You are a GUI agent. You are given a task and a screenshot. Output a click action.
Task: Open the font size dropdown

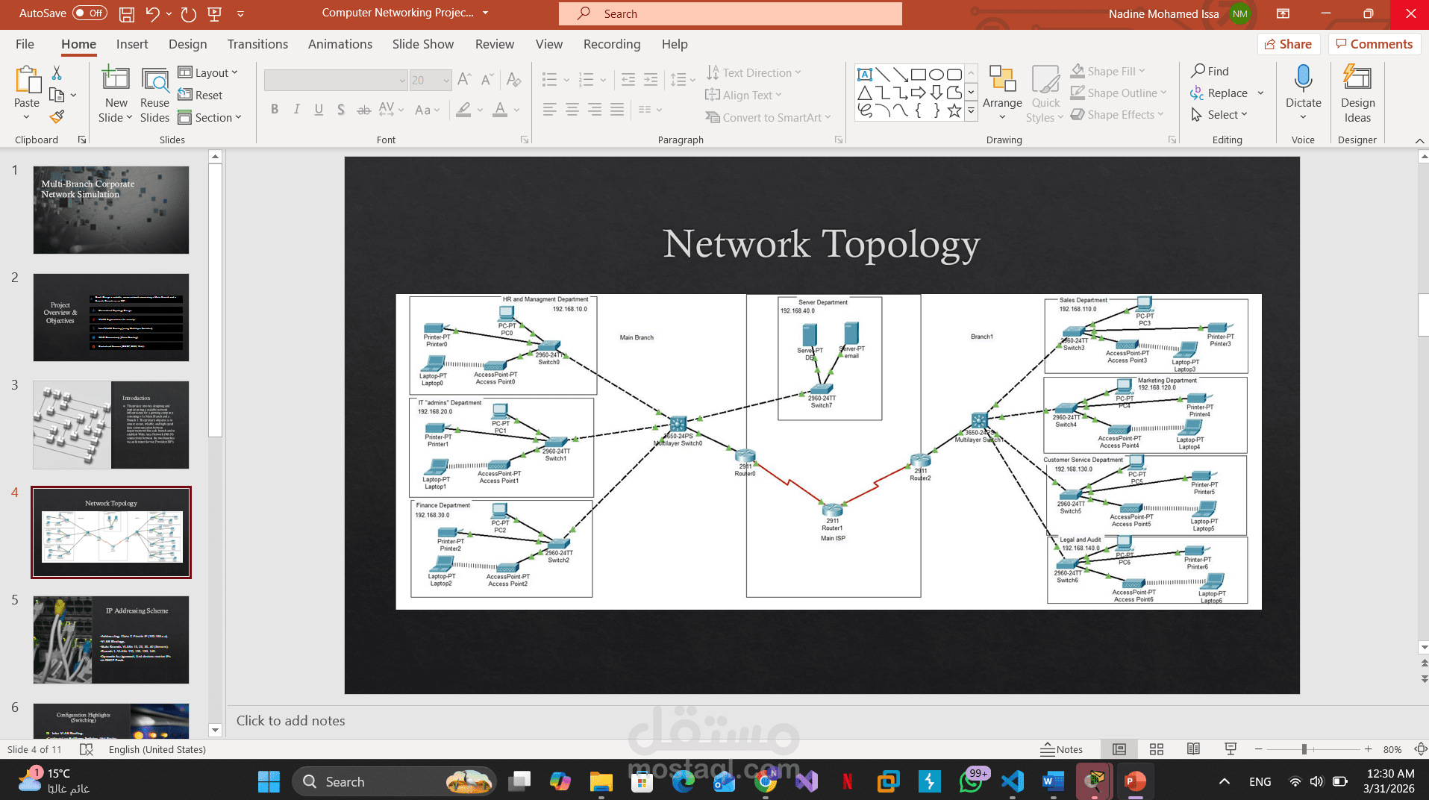445,80
